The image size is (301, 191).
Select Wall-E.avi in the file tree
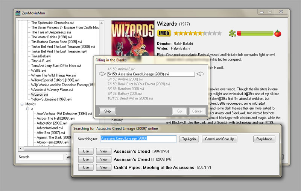(x=38, y=70)
